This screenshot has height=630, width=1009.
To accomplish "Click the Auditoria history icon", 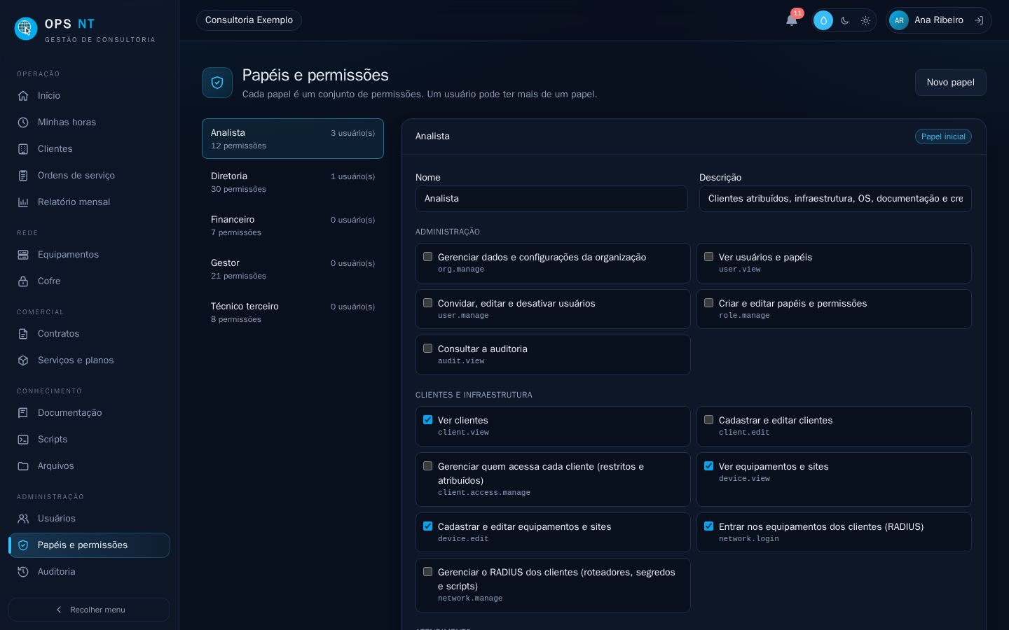I will pos(23,572).
